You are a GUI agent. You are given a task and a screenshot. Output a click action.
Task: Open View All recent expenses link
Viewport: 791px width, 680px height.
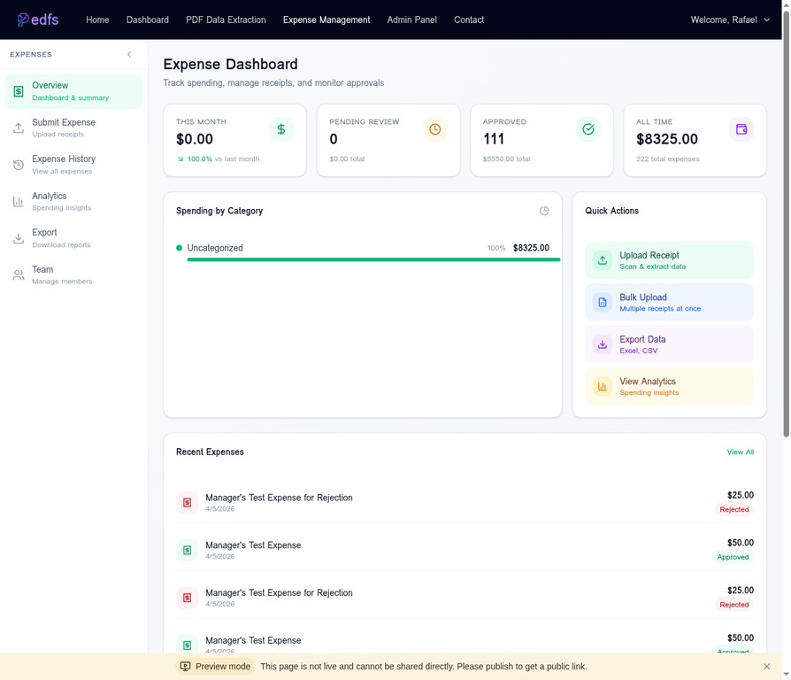point(740,452)
